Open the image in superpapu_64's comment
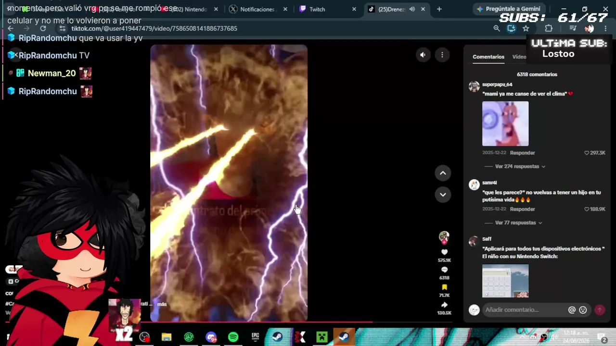 click(x=505, y=124)
